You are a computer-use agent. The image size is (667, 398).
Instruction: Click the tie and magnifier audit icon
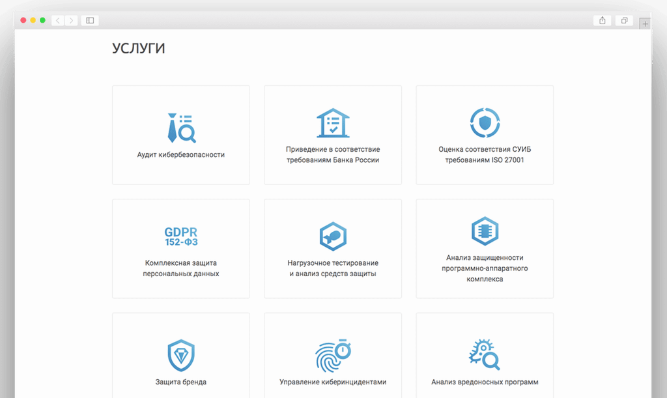coord(182,128)
